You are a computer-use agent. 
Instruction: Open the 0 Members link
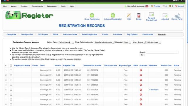point(154,90)
